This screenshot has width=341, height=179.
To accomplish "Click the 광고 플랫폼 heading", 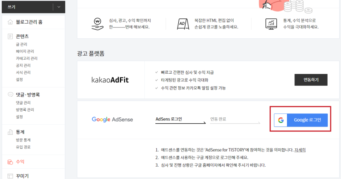I will 91,53.
